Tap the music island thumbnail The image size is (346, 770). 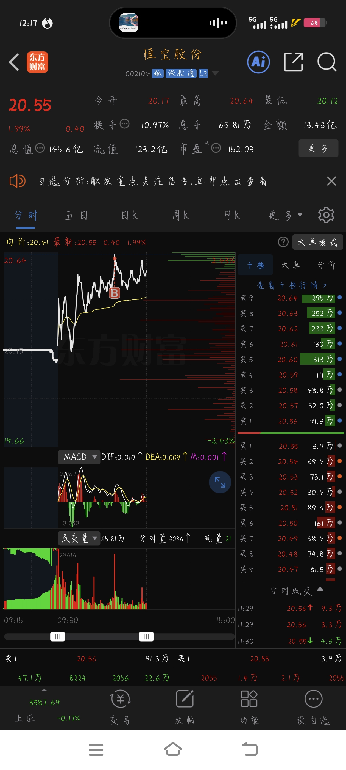click(x=129, y=23)
